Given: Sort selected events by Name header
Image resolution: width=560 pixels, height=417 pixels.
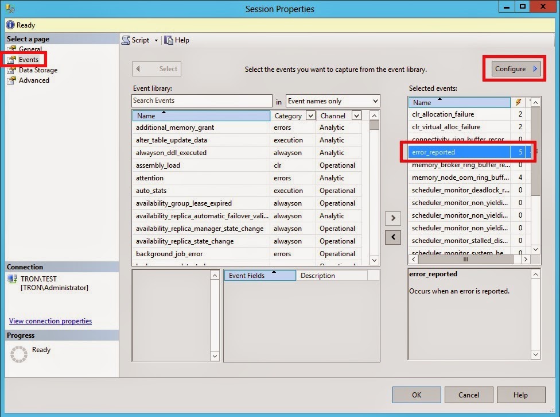Looking at the screenshot, I should pos(459,102).
